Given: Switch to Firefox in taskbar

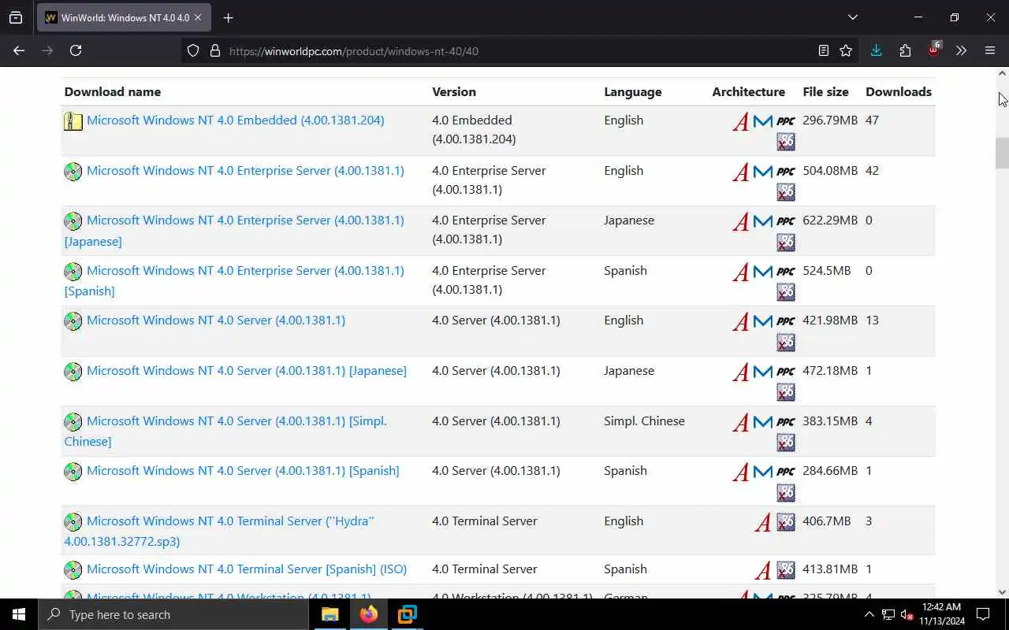Looking at the screenshot, I should click(369, 614).
